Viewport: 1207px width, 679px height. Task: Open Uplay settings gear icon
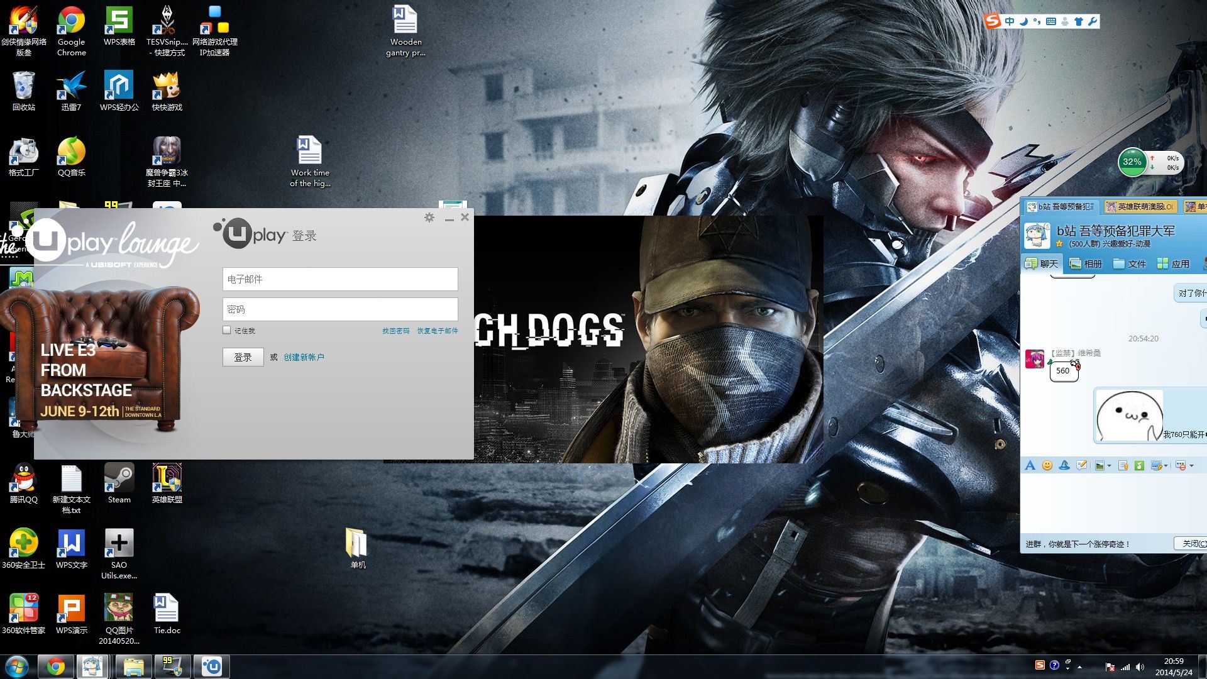pos(429,218)
